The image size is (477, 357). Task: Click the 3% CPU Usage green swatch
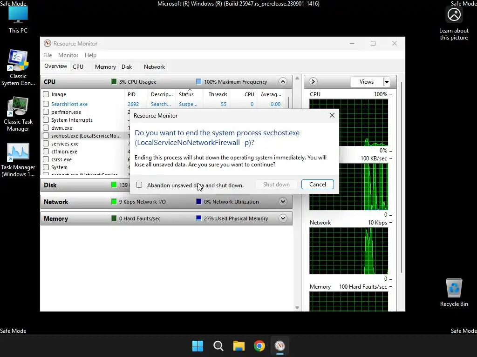pos(114,81)
